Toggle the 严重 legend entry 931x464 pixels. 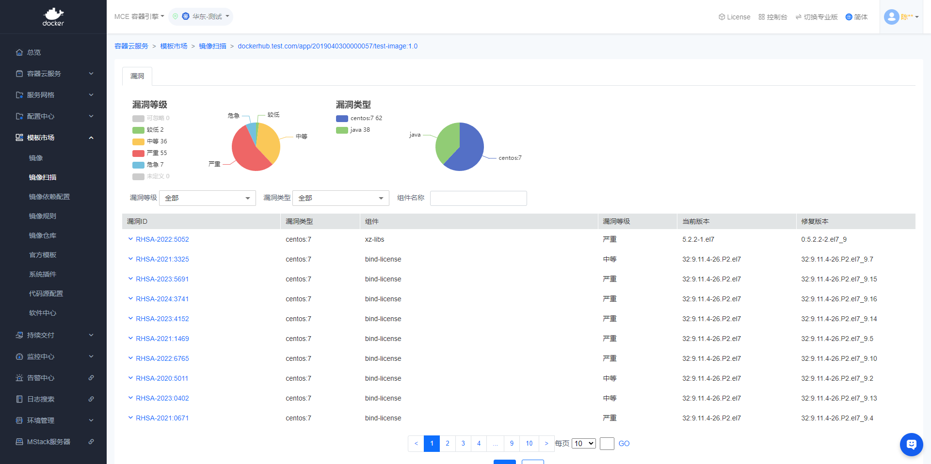[149, 153]
